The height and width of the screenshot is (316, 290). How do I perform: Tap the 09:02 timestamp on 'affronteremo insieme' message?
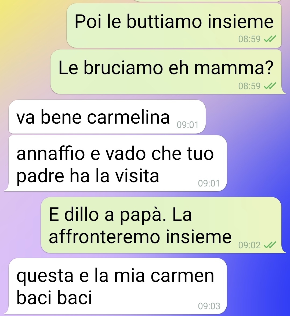[x=249, y=245]
